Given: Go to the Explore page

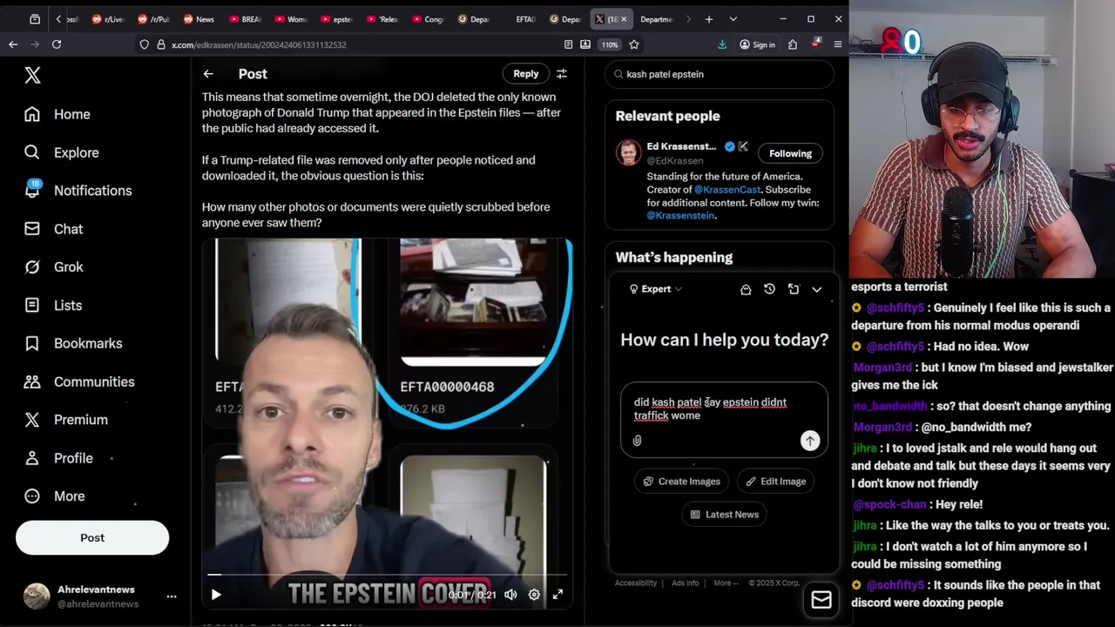Looking at the screenshot, I should (x=61, y=152).
